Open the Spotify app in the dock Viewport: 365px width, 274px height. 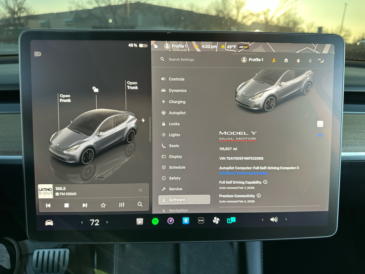(155, 221)
